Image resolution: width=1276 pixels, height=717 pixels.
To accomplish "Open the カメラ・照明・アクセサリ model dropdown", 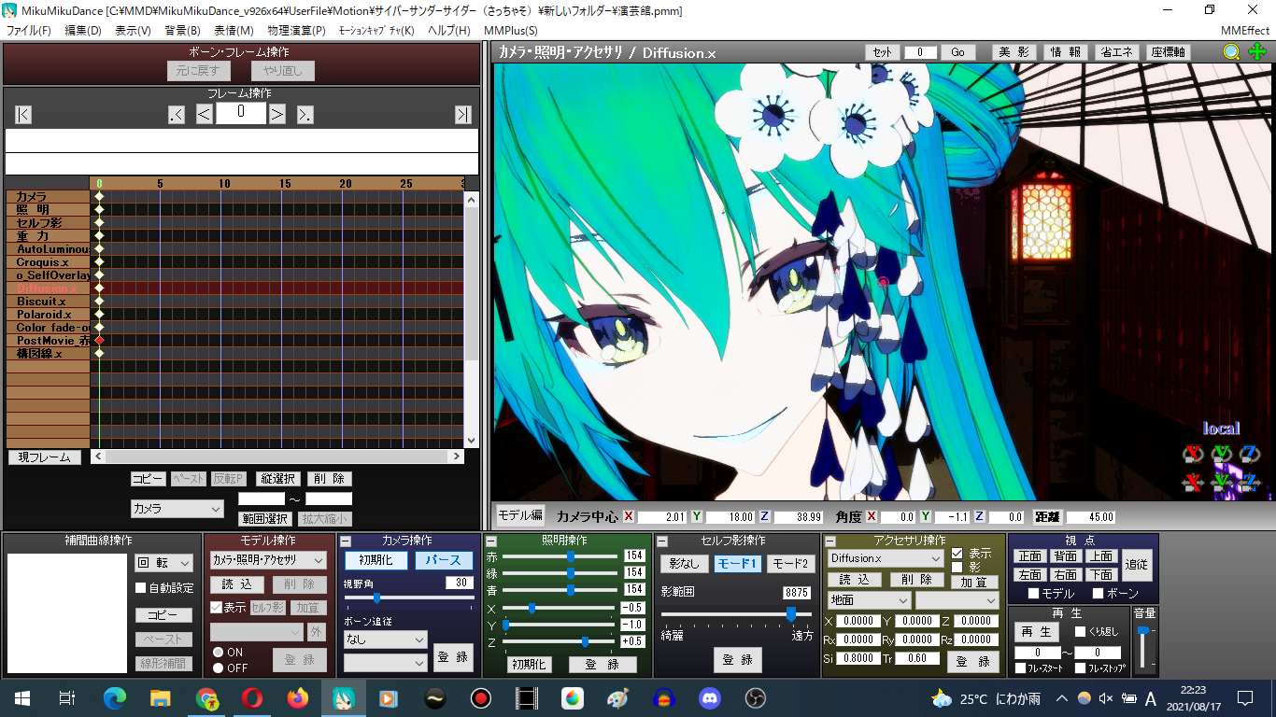I will [x=268, y=560].
